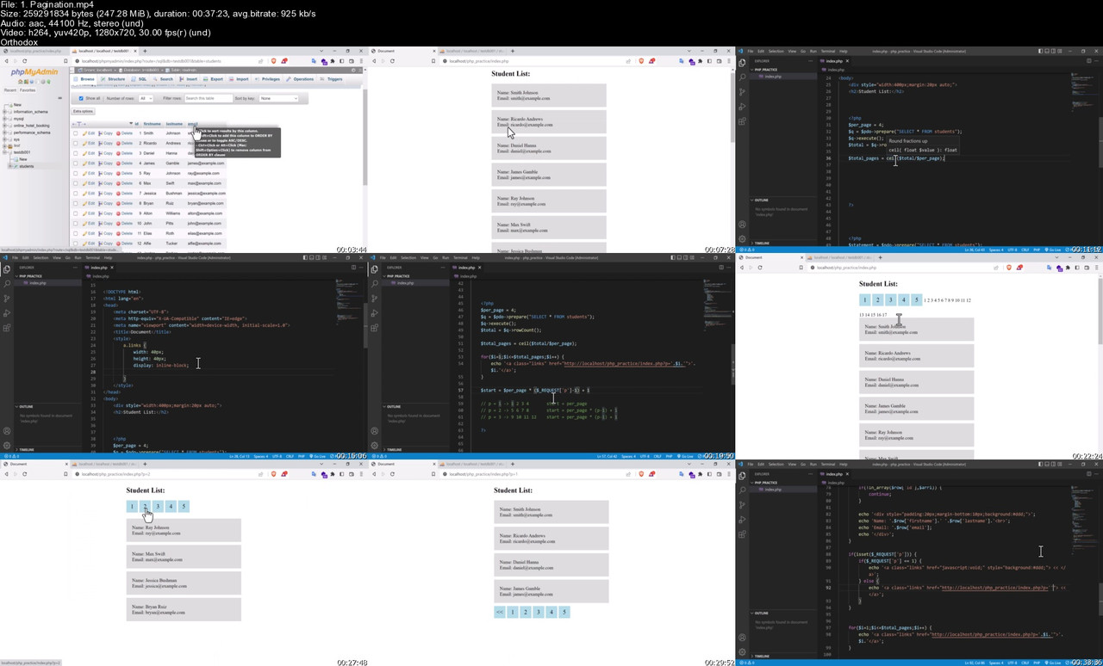Check the row checkbox for Ray Johnson
Image resolution: width=1103 pixels, height=666 pixels.
pos(75,173)
